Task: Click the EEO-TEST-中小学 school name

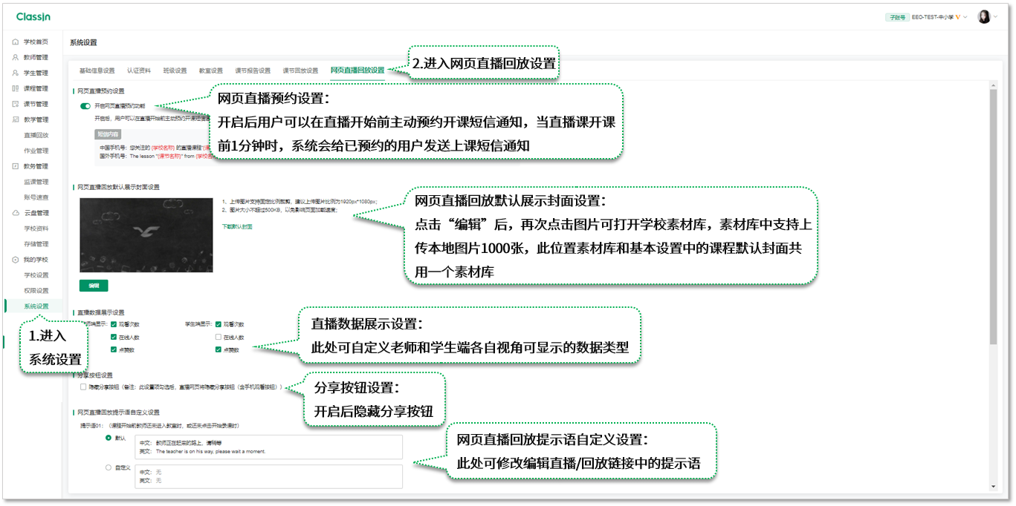Action: [933, 17]
